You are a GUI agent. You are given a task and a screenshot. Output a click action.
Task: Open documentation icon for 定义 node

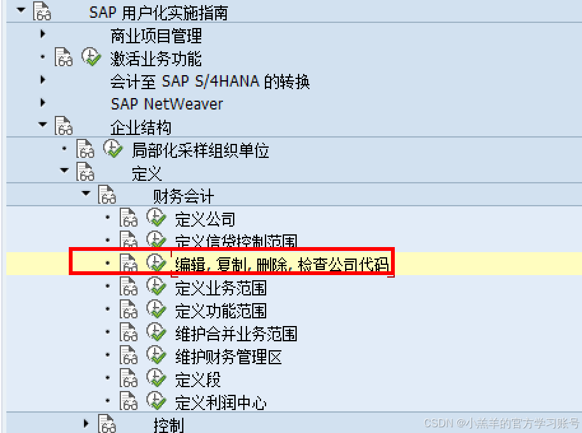(85, 171)
